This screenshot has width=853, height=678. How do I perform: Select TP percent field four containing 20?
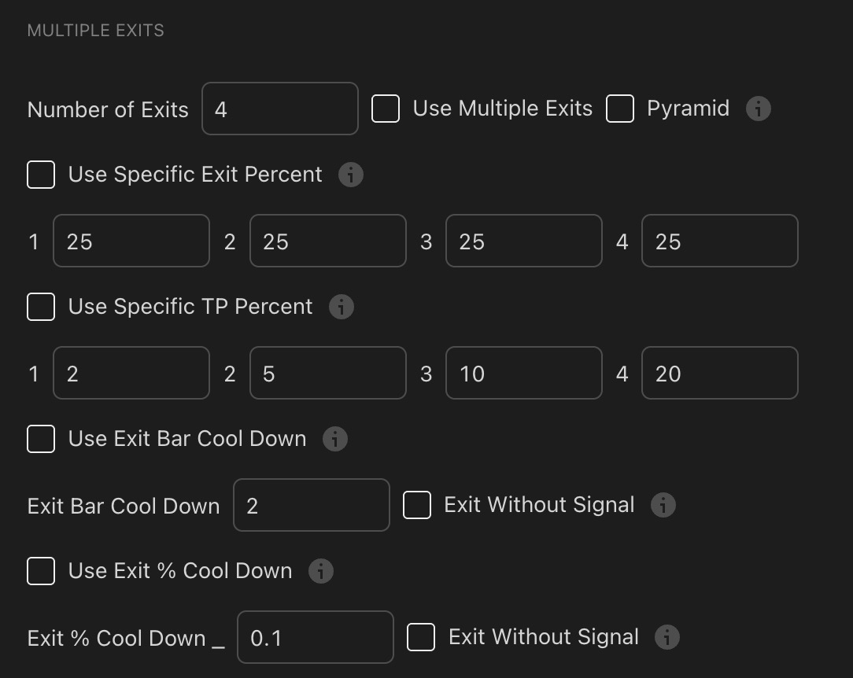[719, 373]
